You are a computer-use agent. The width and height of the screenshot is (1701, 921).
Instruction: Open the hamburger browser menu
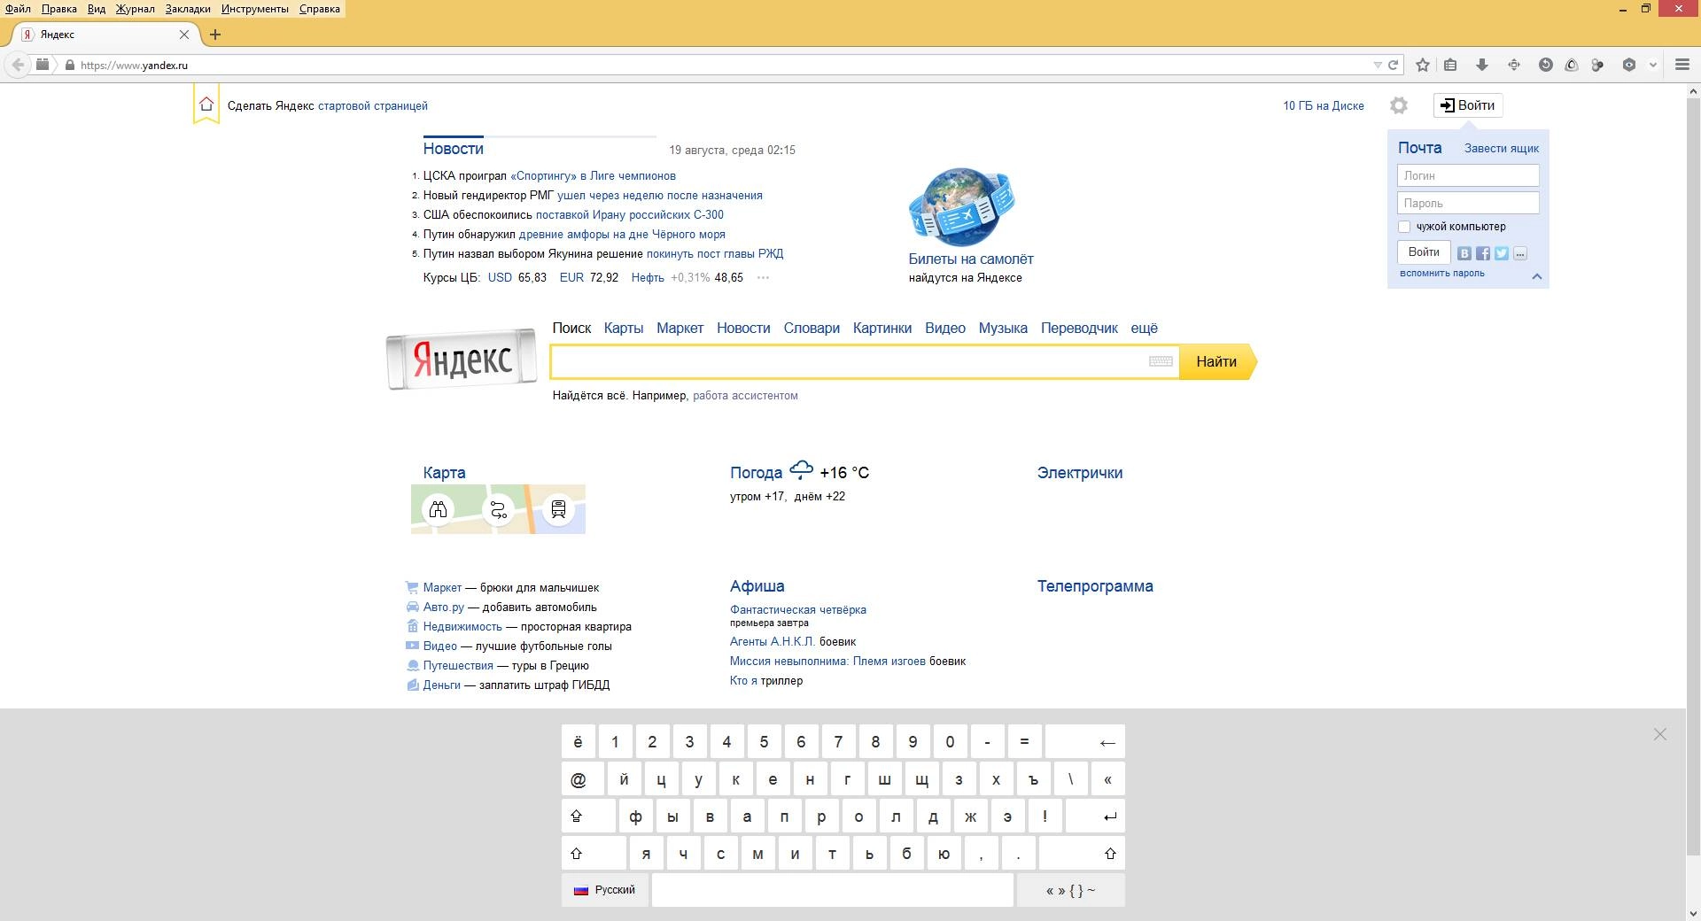tap(1682, 65)
